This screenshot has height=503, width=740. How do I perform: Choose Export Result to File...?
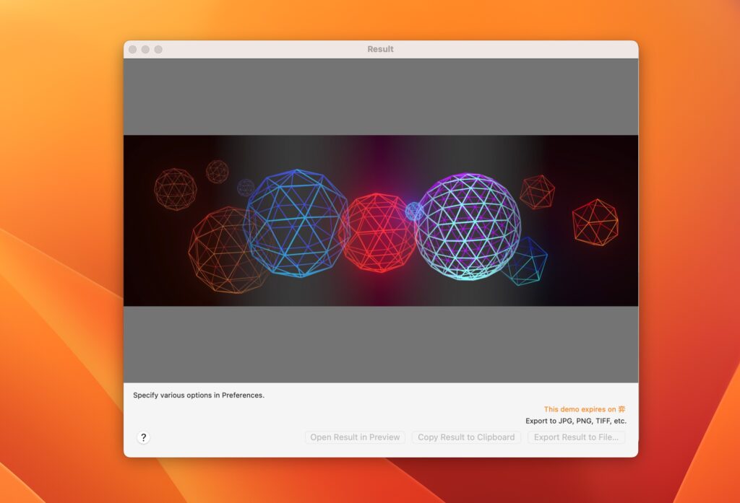(576, 437)
